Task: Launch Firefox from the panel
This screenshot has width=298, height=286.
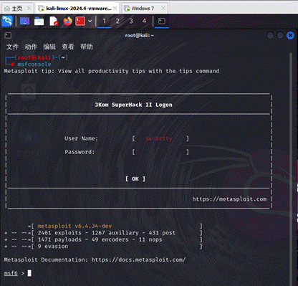Action: point(67,22)
